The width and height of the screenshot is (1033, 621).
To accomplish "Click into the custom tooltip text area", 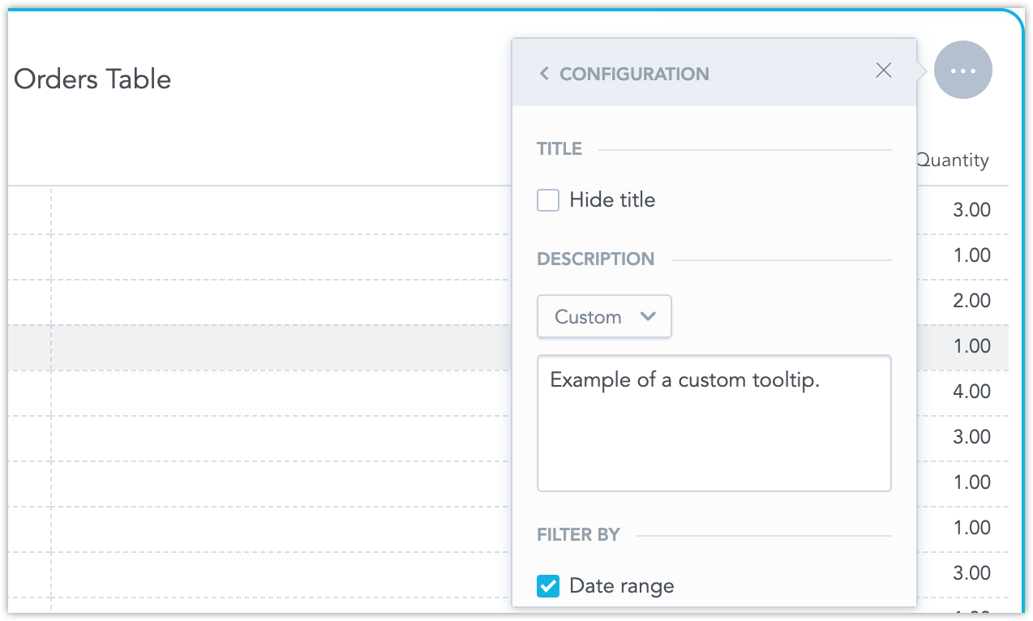I will click(x=714, y=422).
